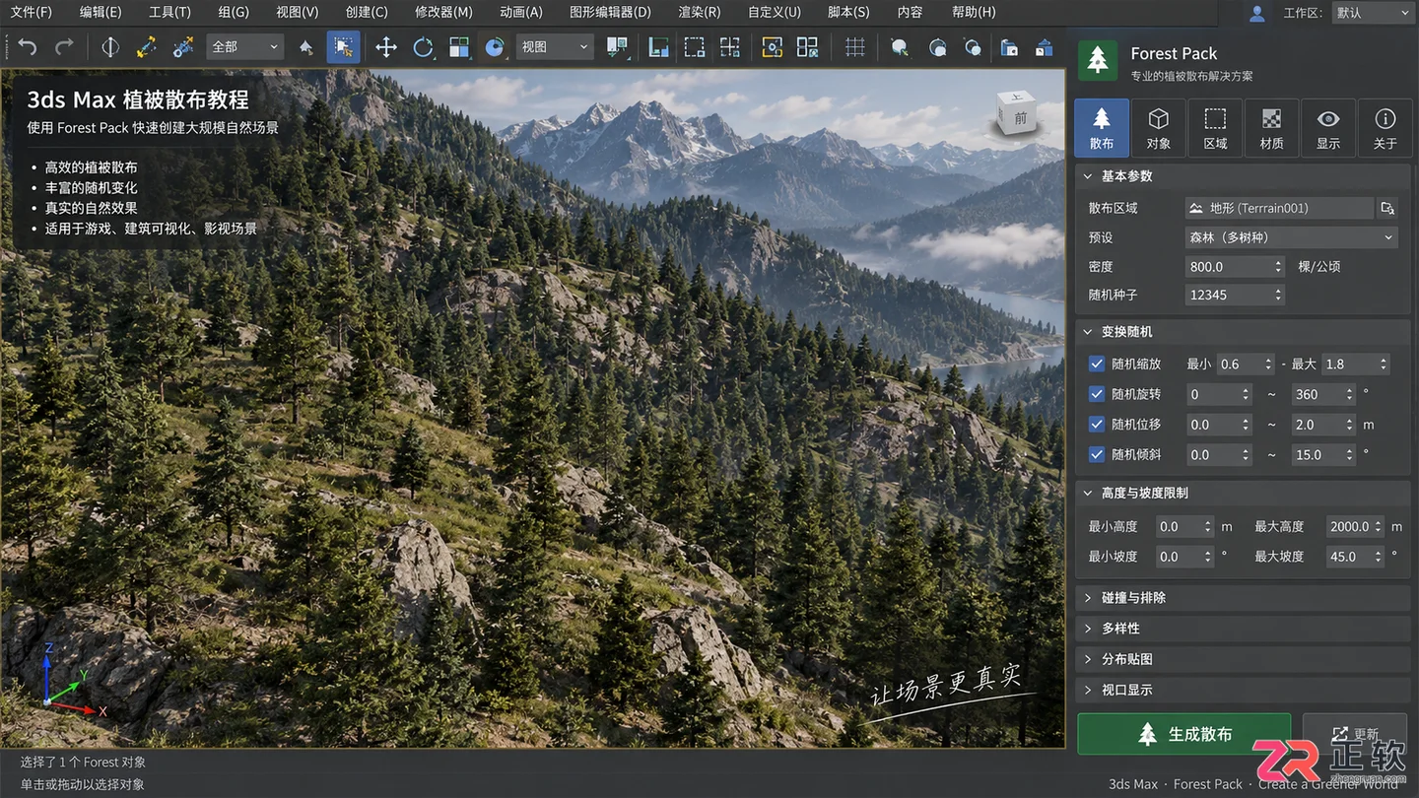
Task: Collapse the 基本参数 section
Action: pos(1243,176)
